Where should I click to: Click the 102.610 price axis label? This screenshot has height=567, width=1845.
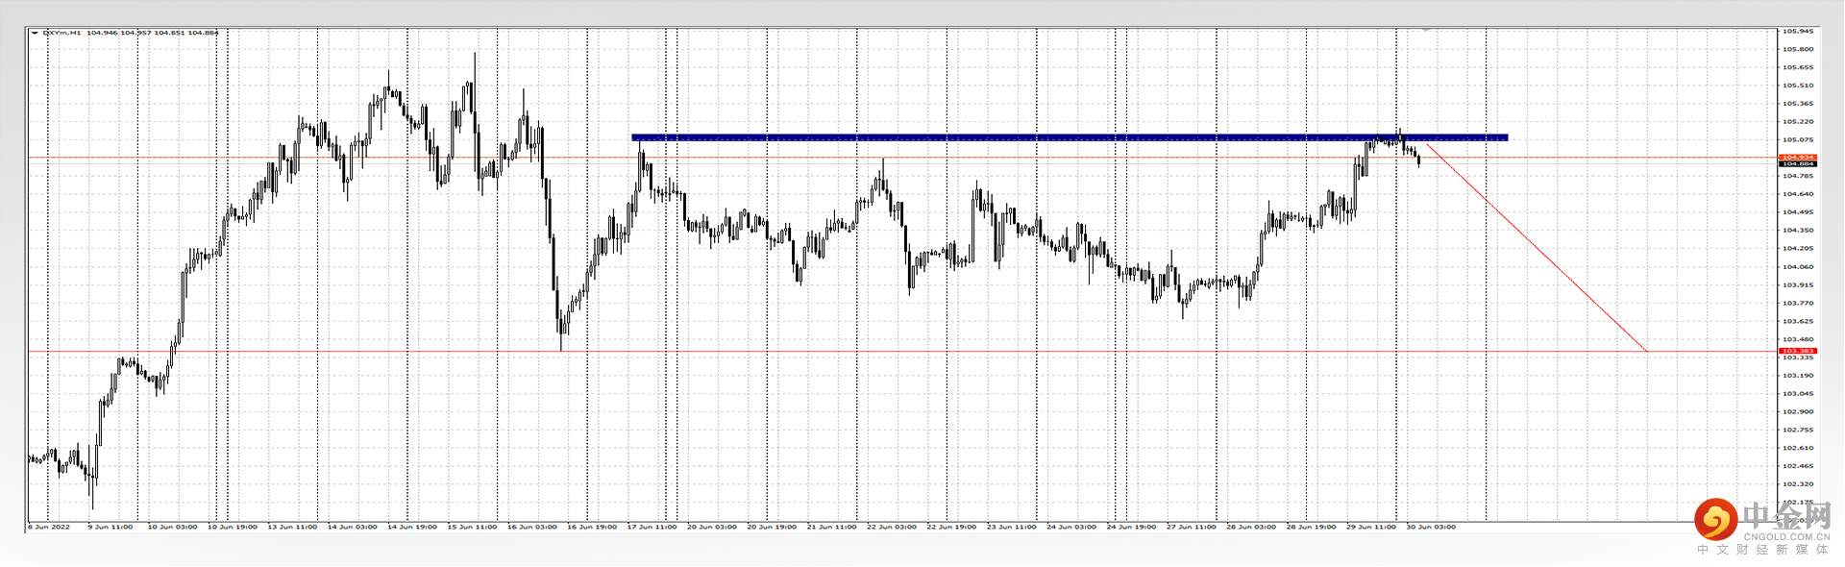[1798, 449]
